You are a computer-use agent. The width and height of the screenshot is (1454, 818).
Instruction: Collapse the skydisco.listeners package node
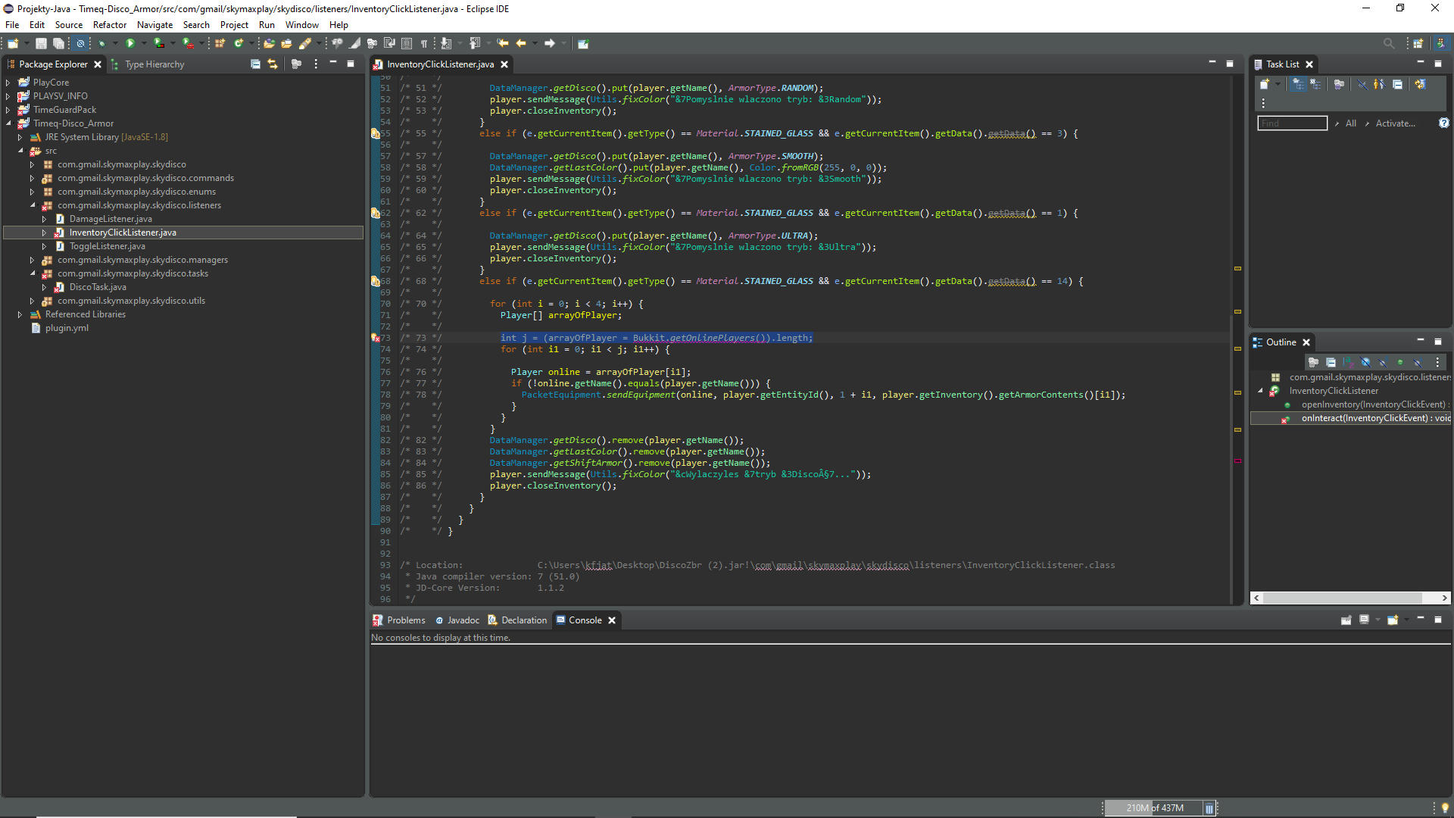pos(33,205)
